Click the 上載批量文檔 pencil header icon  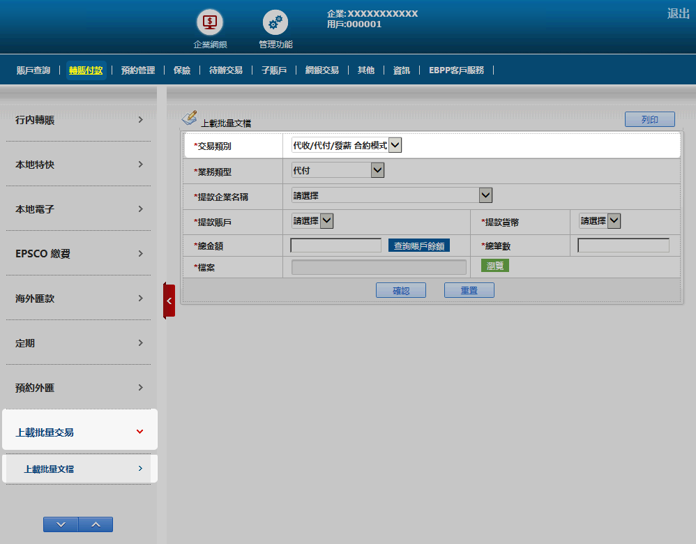(x=189, y=118)
